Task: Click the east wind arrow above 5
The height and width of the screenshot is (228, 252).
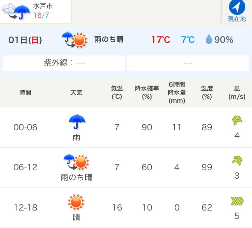Action: click(x=237, y=201)
